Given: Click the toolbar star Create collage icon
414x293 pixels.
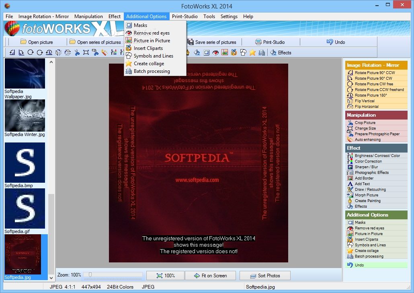Looking at the screenshot, I should tap(252, 53).
